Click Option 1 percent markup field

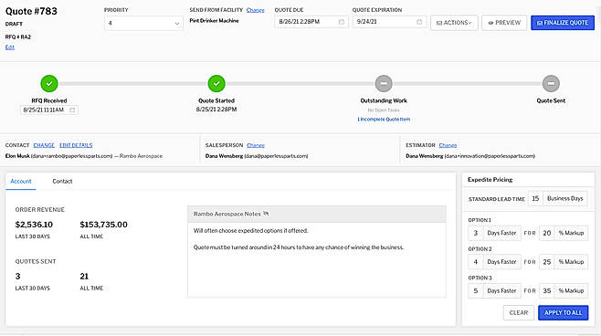[x=546, y=233]
